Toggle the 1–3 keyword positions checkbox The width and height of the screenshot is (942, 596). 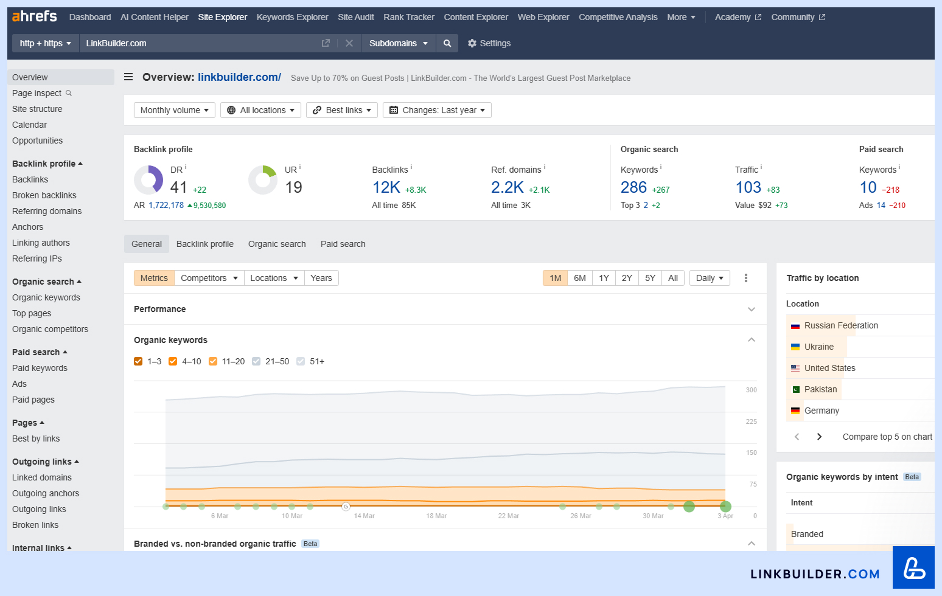(138, 361)
